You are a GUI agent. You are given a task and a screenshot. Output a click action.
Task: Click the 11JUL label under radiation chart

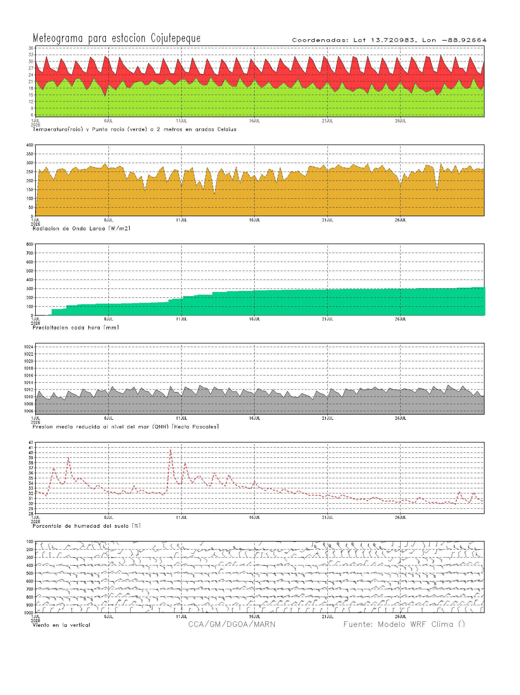[x=181, y=220]
